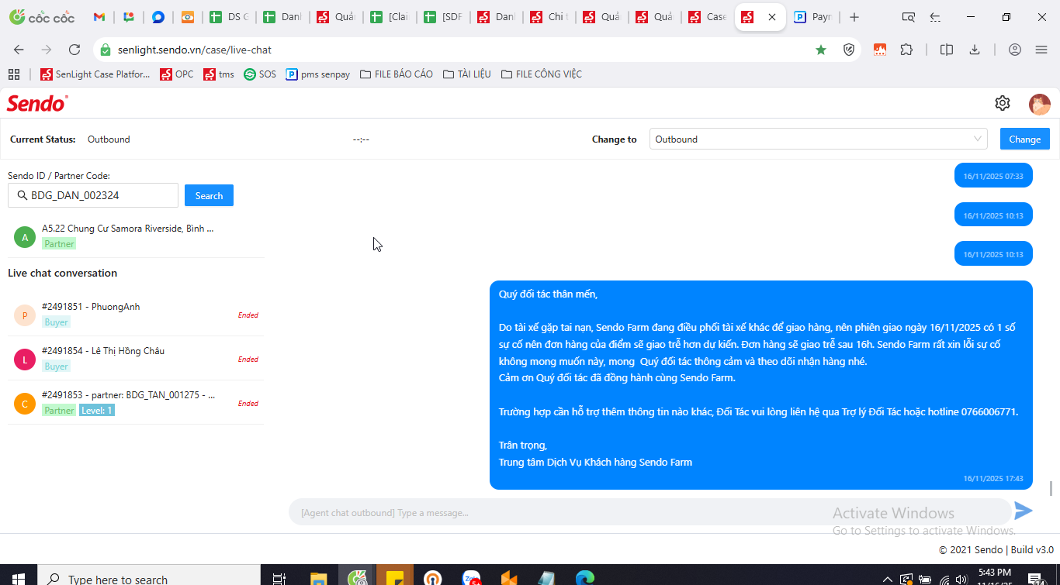Image resolution: width=1060 pixels, height=585 pixels.
Task: Open the SenLight Case Platform bookmark
Action: pos(95,74)
